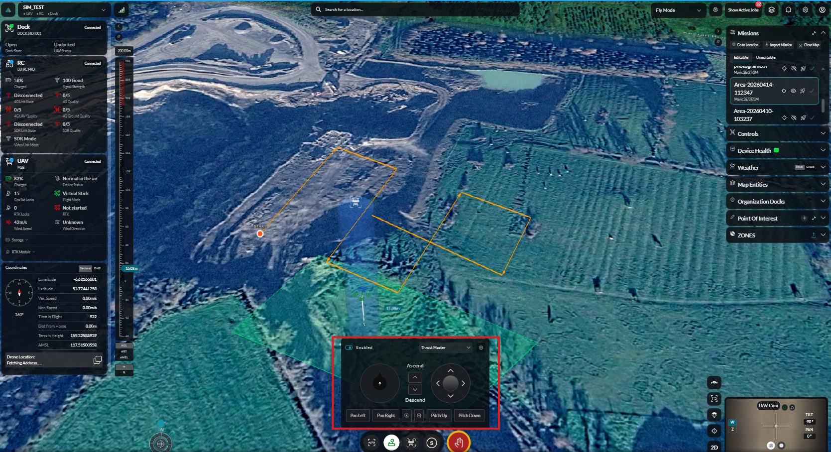Click the red emergency stop hand button
This screenshot has width=831, height=452.
(459, 442)
